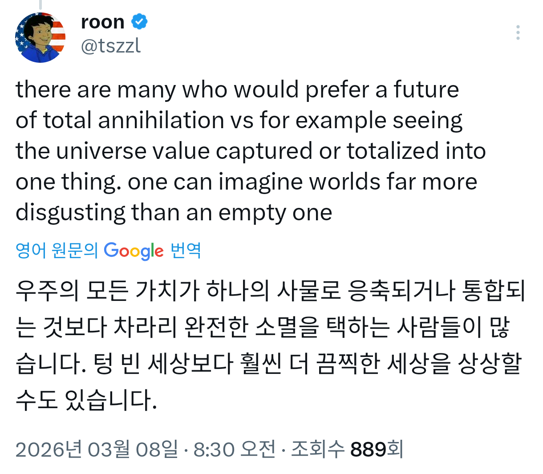Click the line "disgusting than an empty one"
This screenshot has height=474, width=543.
tap(174, 212)
